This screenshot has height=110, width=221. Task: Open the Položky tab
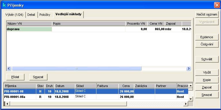(x=45, y=15)
